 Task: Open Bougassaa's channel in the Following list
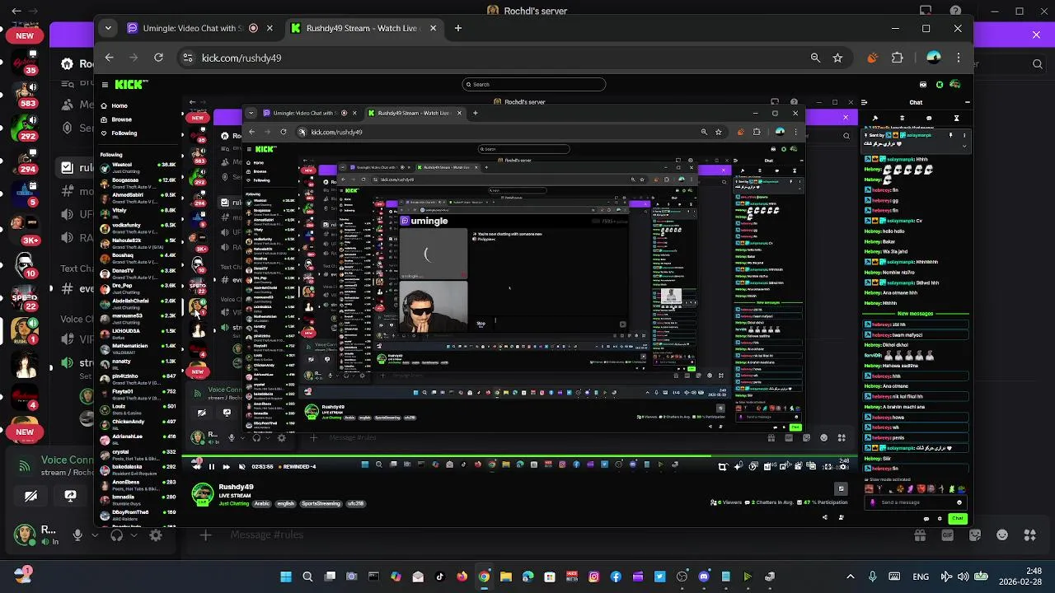[x=138, y=182]
